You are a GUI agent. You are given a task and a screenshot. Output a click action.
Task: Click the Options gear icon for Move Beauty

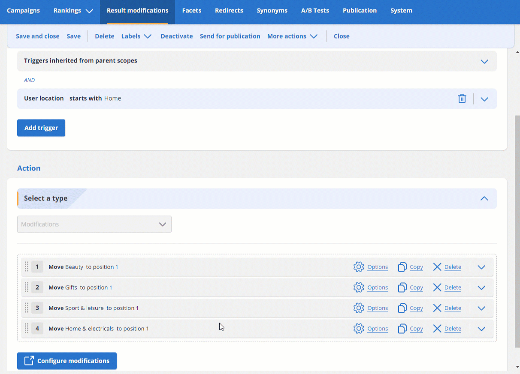pos(359,267)
